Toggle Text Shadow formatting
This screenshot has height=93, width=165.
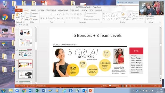point(49,18)
